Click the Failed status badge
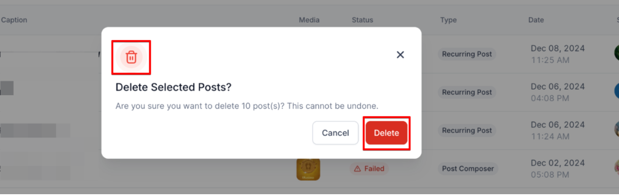 [370, 169]
